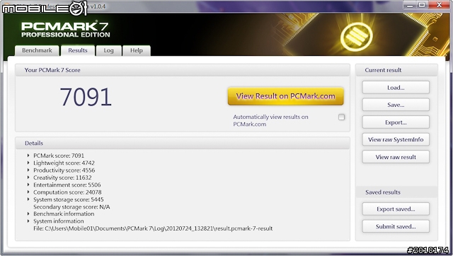Select 'System information' row text

tap(58, 221)
